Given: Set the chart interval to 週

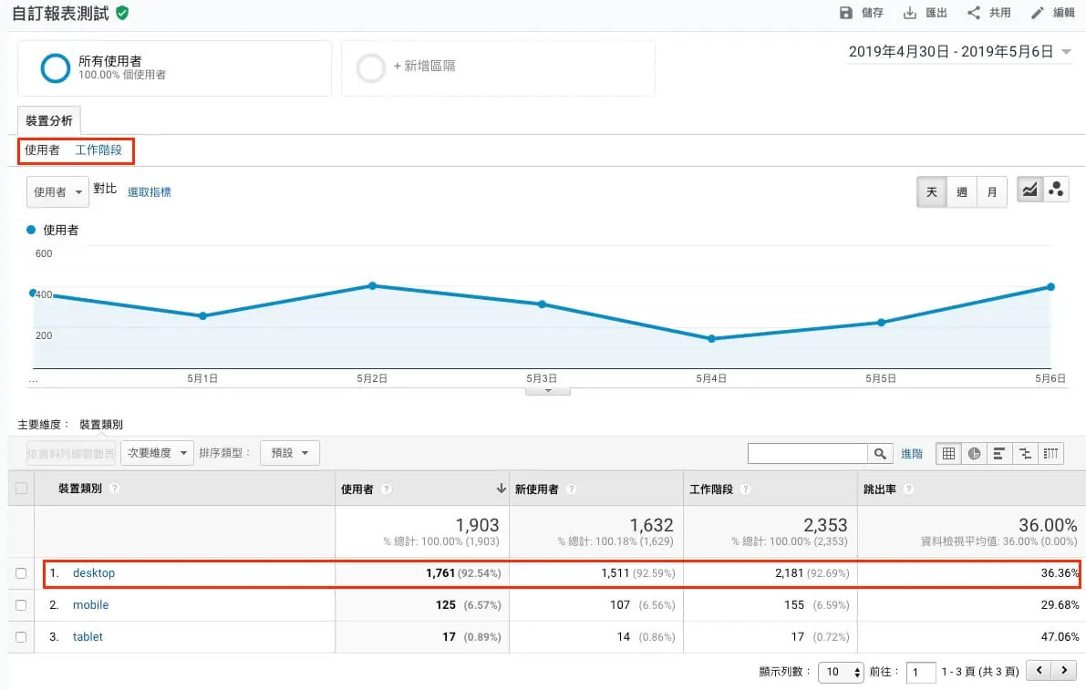Looking at the screenshot, I should (962, 191).
